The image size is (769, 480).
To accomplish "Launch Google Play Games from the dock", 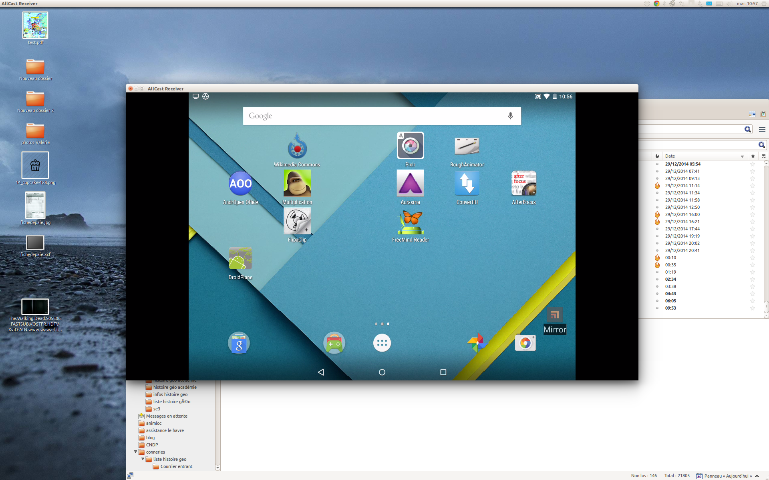I will [334, 343].
